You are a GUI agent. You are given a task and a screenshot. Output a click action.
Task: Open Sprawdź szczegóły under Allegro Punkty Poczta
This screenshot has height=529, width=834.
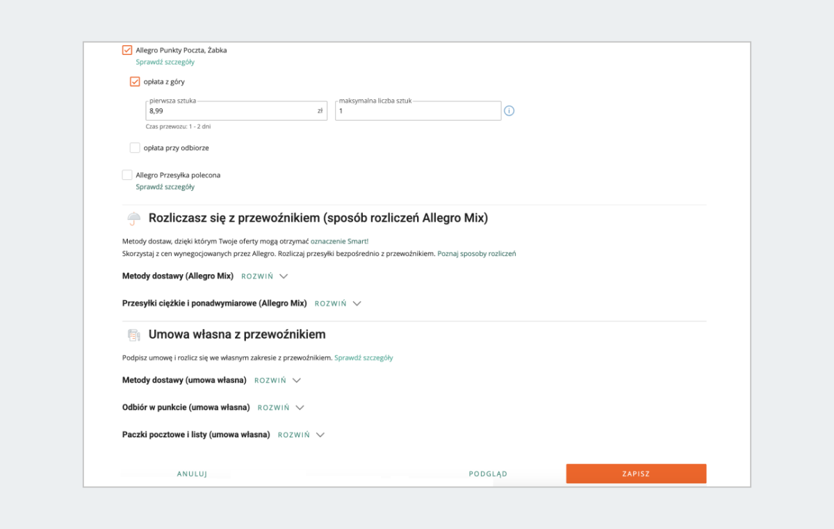click(x=165, y=62)
